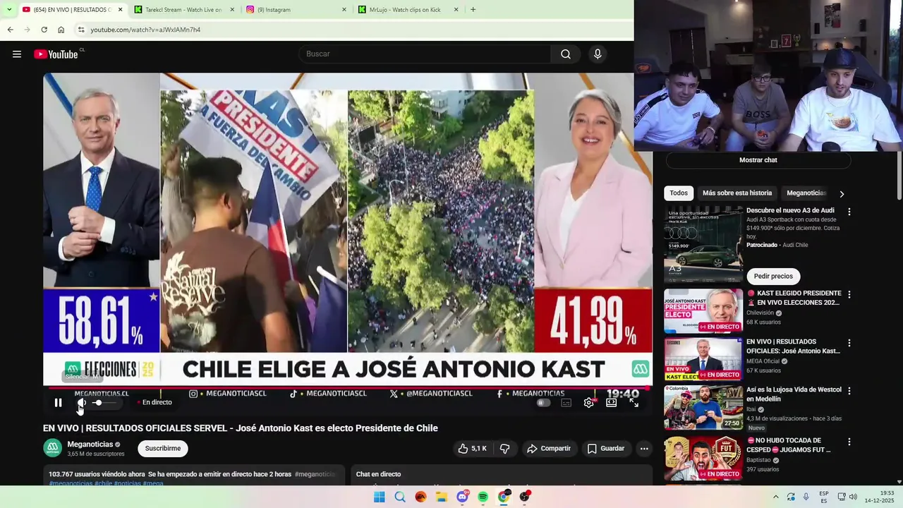The height and width of the screenshot is (508, 903).
Task: Click Compartir share button
Action: tap(549, 448)
